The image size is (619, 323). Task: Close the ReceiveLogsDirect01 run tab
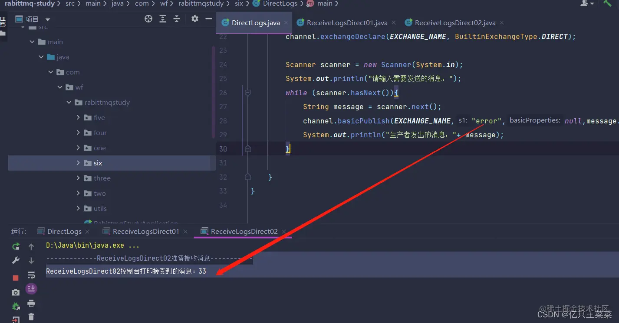tap(185, 232)
